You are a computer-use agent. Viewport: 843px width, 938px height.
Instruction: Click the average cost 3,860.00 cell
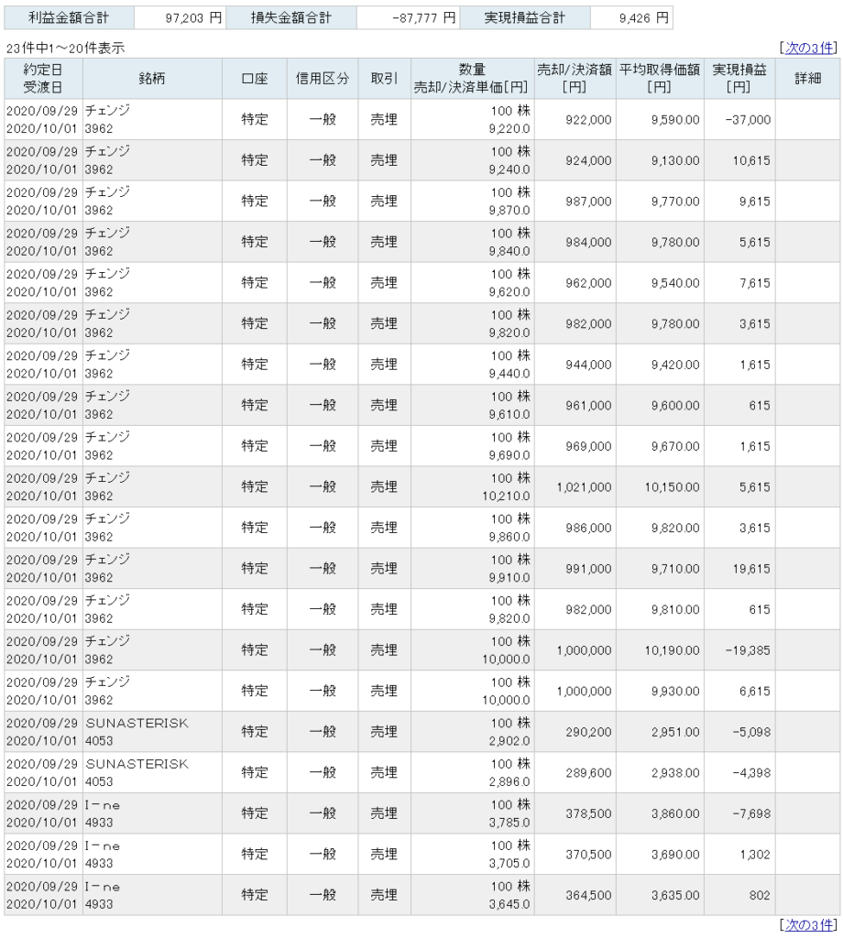pyautogui.click(x=660, y=813)
